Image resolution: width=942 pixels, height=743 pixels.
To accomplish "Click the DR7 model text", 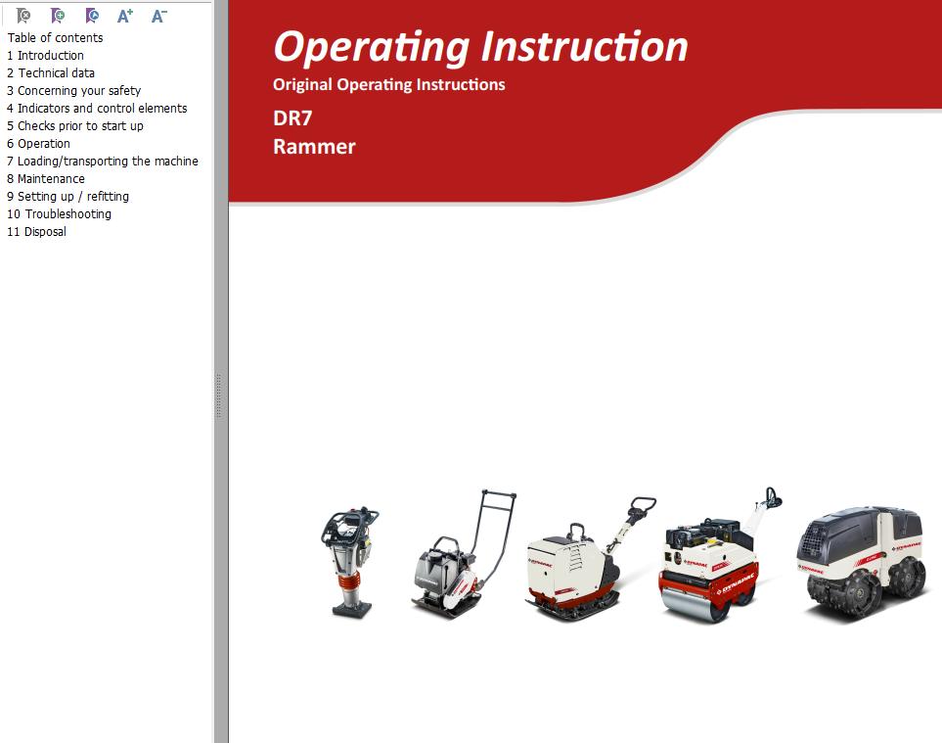I will (x=292, y=117).
